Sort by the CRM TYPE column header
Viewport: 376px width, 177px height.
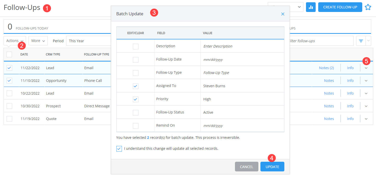coord(53,54)
